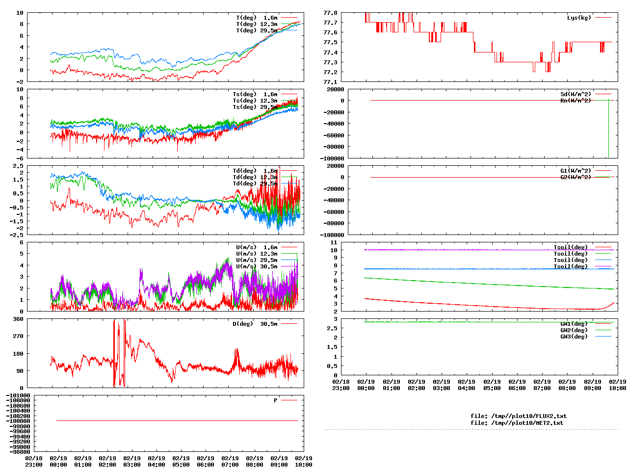
Task: Click the '11' tick on Tsoil plot
Action: pos(334,242)
